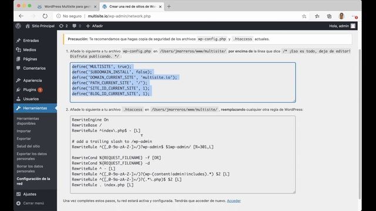This screenshot has width=376, height=211.
Task: Open the collections icon in toolbar
Action: pos(329,16)
